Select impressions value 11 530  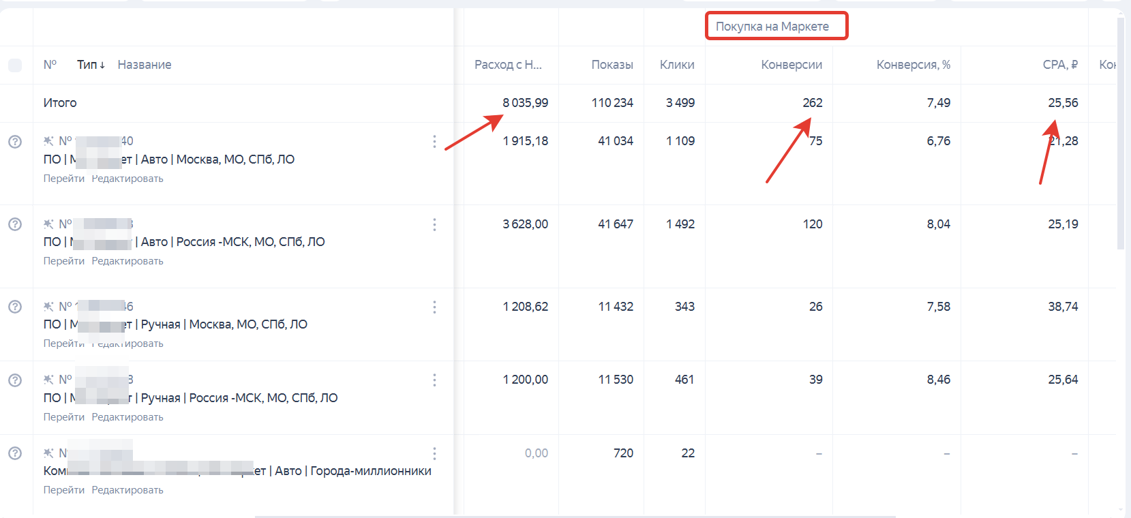click(x=616, y=380)
